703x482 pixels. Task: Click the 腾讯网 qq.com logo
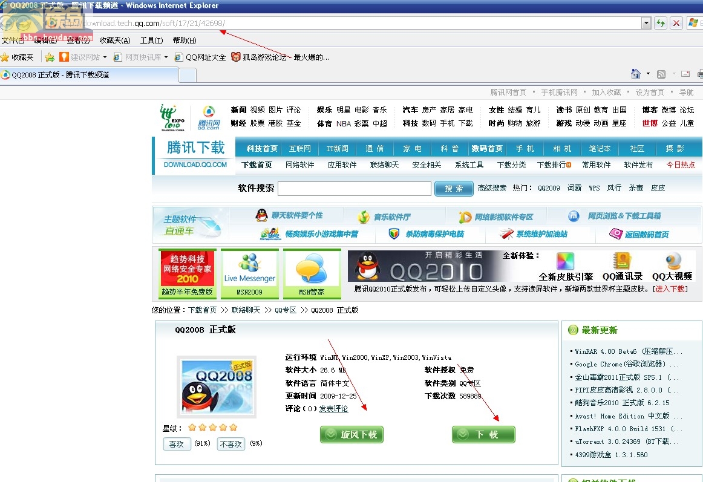[209, 118]
